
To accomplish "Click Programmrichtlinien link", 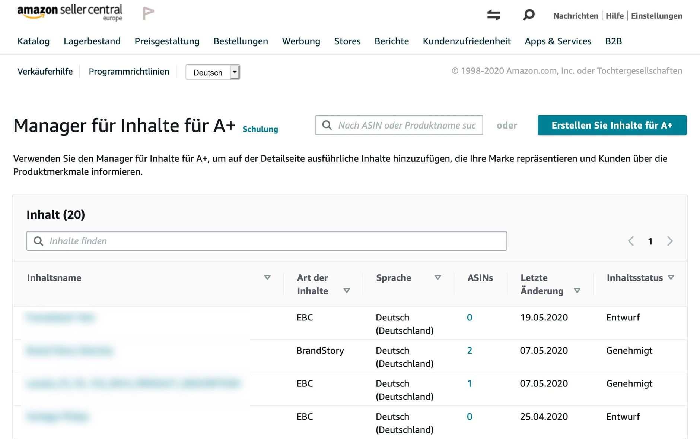I will click(x=129, y=71).
